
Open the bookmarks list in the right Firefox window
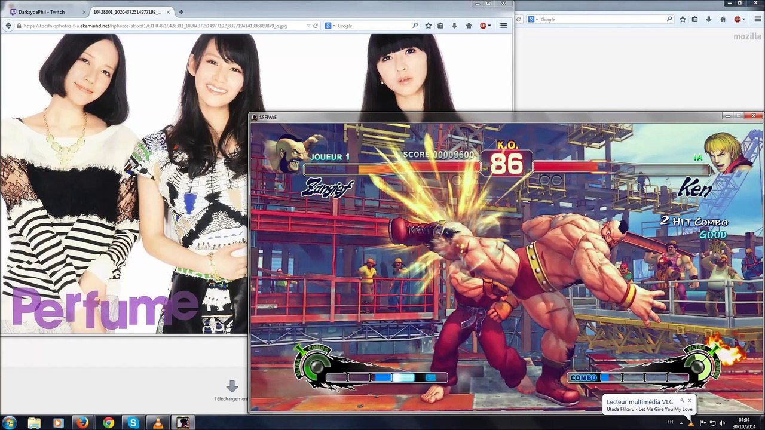694,19
